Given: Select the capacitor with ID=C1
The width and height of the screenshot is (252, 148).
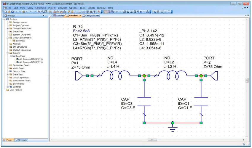Looking at the screenshot, I should click(201, 101).
